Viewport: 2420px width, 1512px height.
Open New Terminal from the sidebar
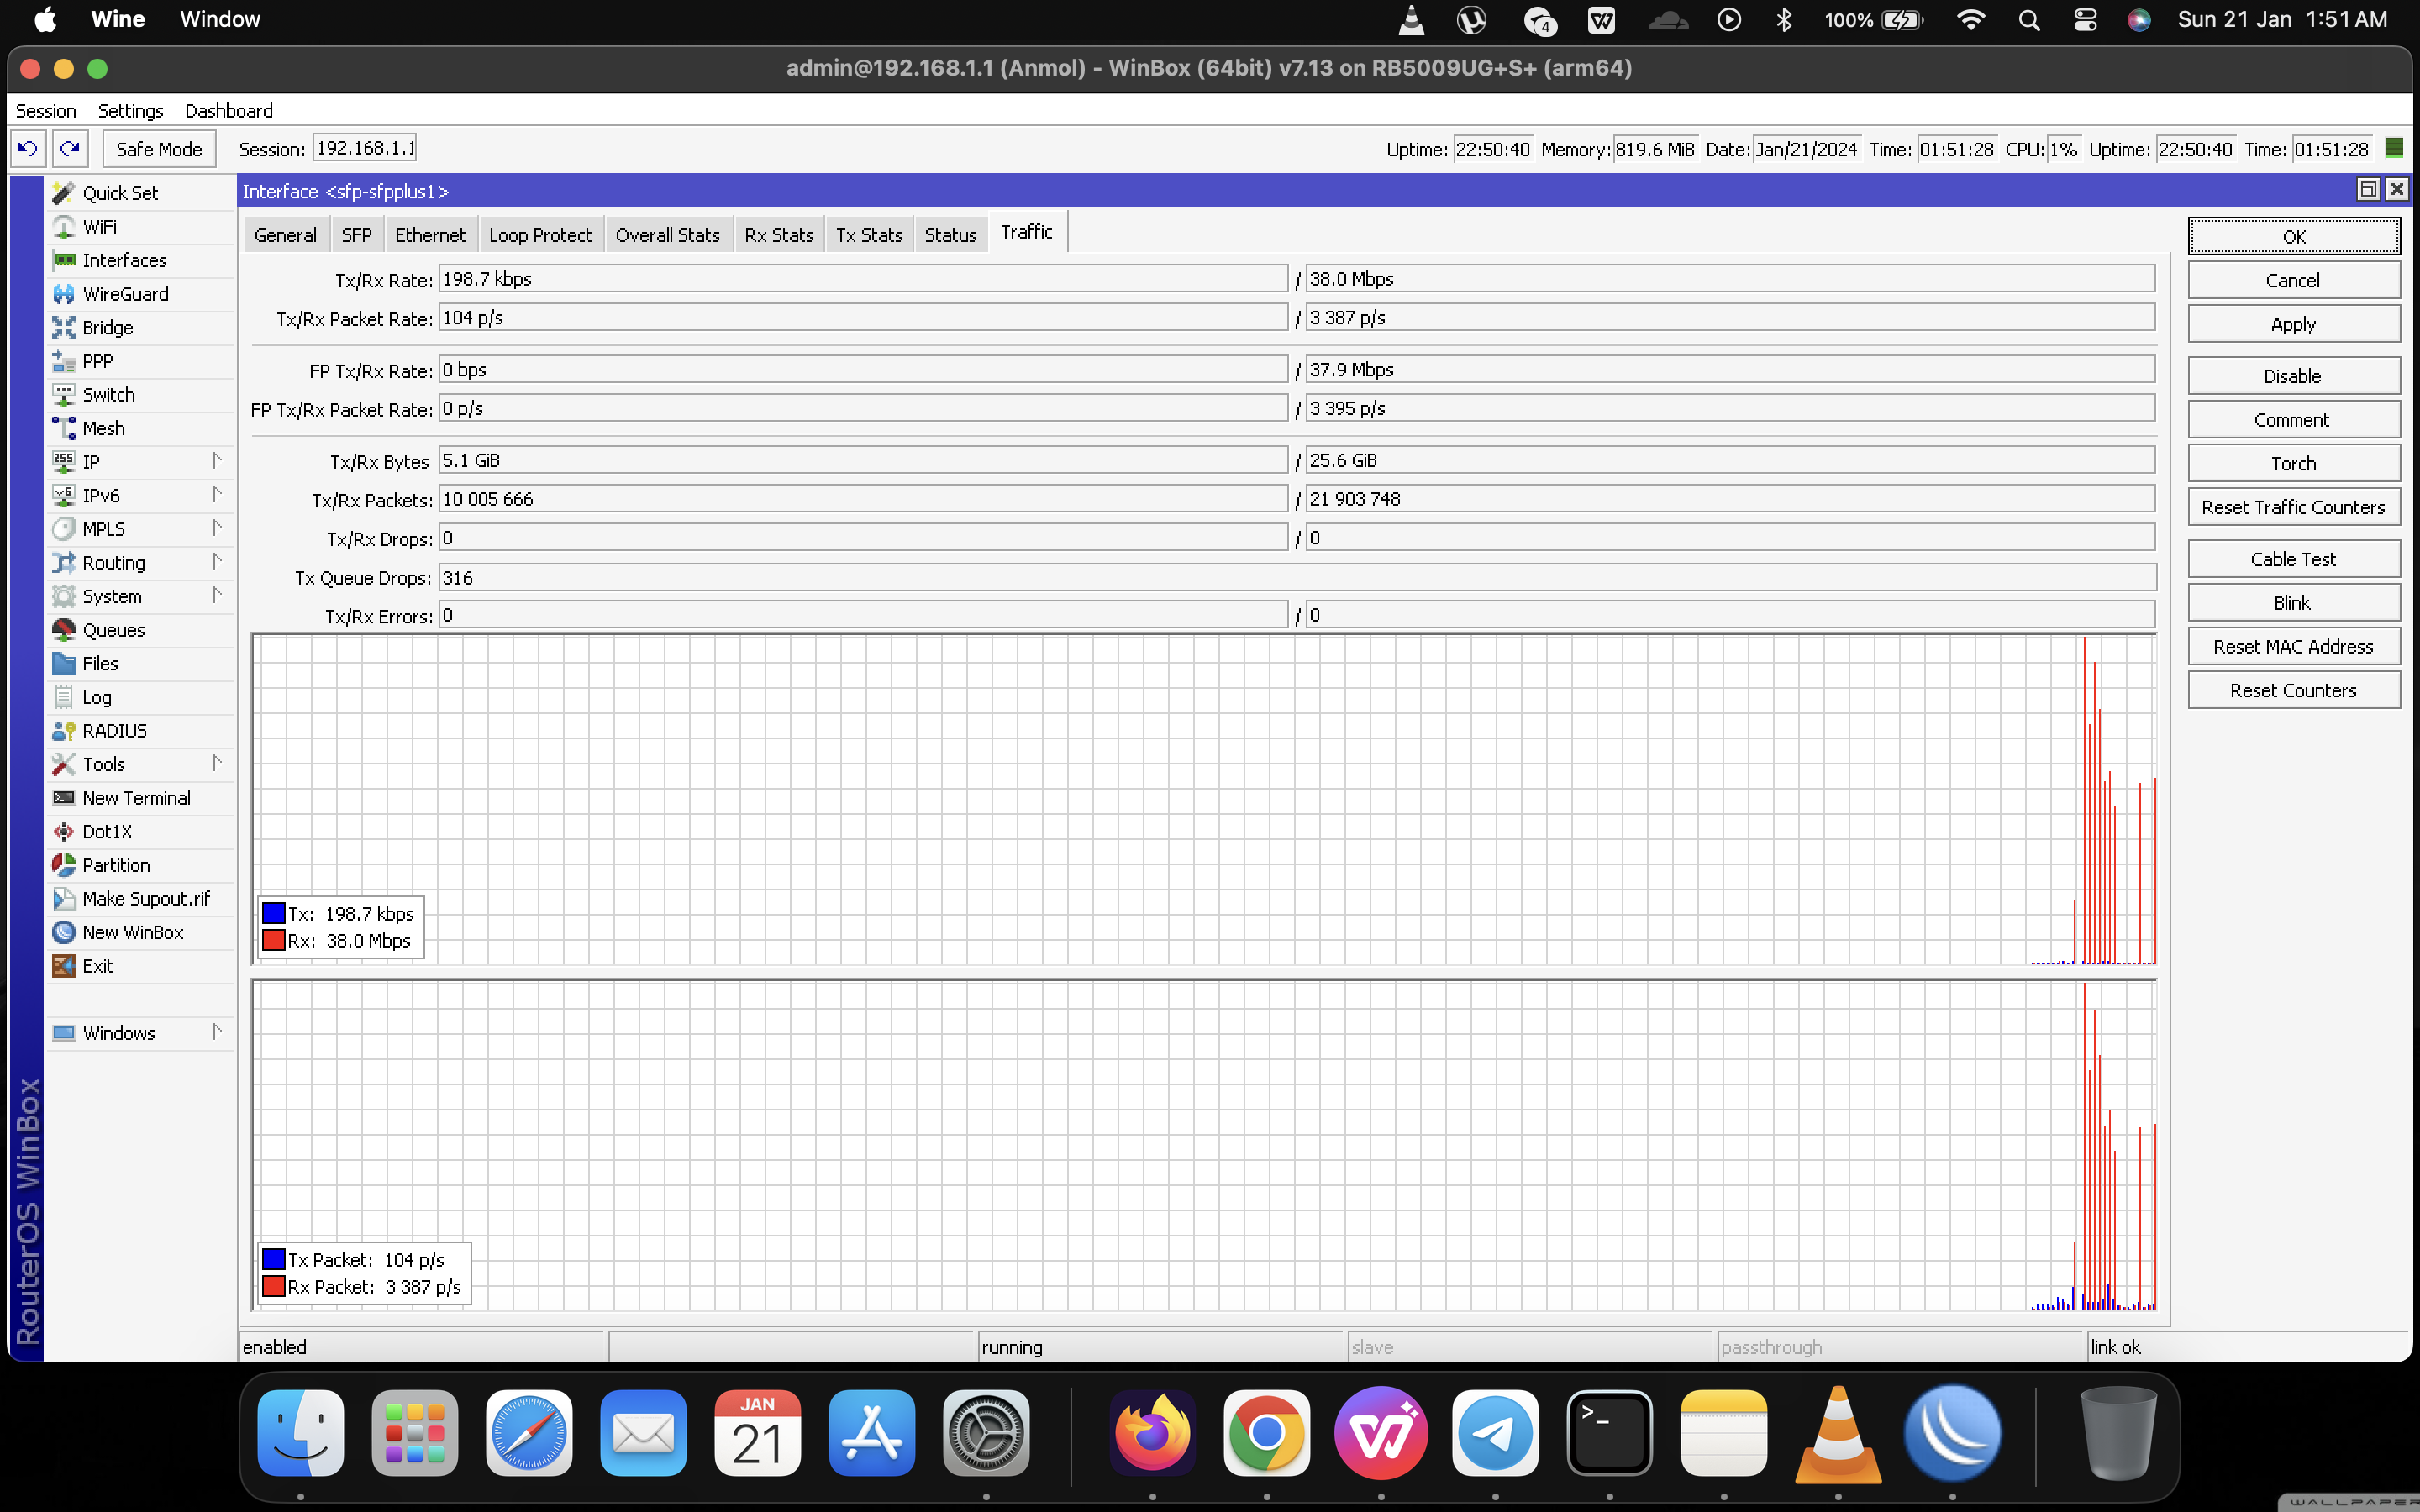136,798
